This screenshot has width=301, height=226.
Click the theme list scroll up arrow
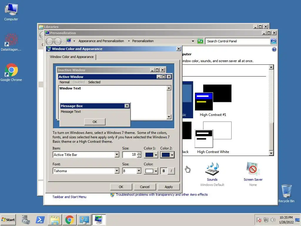tap(271, 67)
